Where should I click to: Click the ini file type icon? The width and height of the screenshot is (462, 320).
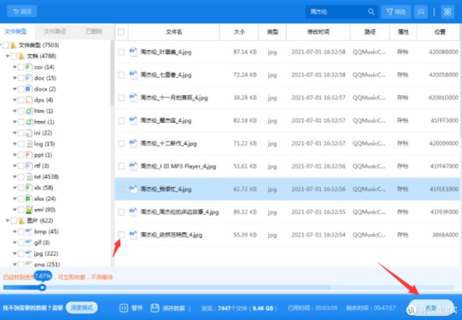29,133
